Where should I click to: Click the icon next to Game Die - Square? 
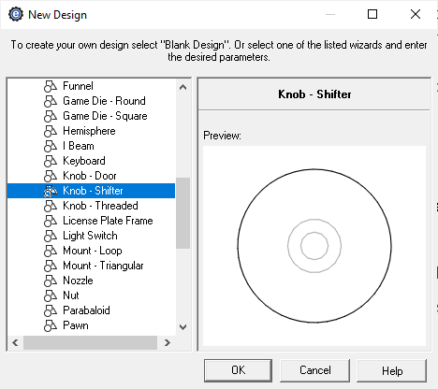(51, 116)
